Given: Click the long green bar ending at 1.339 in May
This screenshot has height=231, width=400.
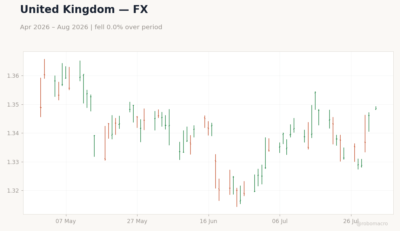Looking at the screenshot, I should click(x=94, y=146).
